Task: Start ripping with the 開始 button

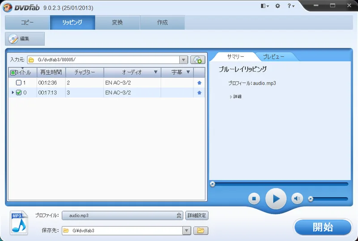Action: [x=323, y=227]
